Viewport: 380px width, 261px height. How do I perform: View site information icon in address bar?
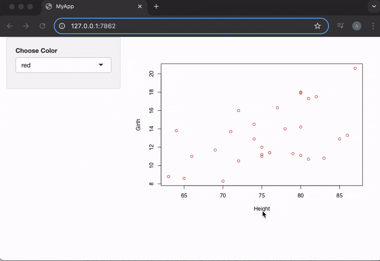pos(62,26)
